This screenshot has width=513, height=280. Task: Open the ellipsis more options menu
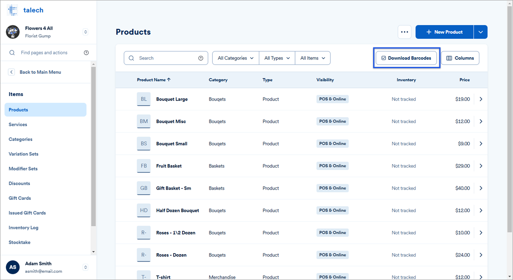click(404, 32)
